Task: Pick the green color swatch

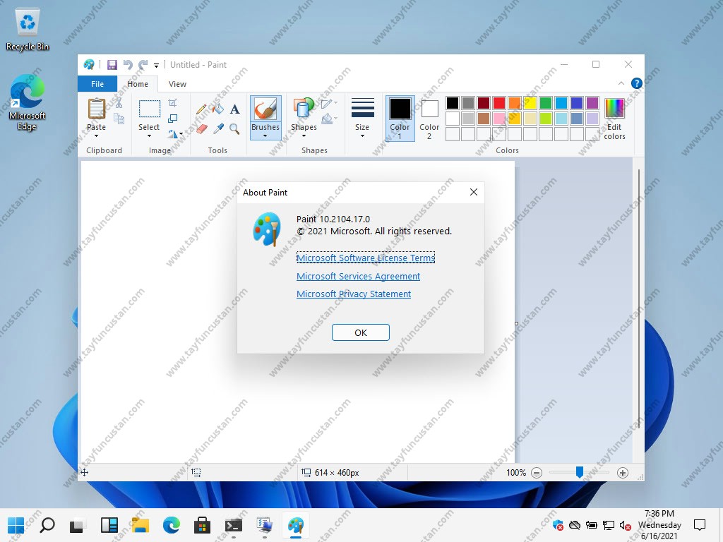Action: point(546,103)
